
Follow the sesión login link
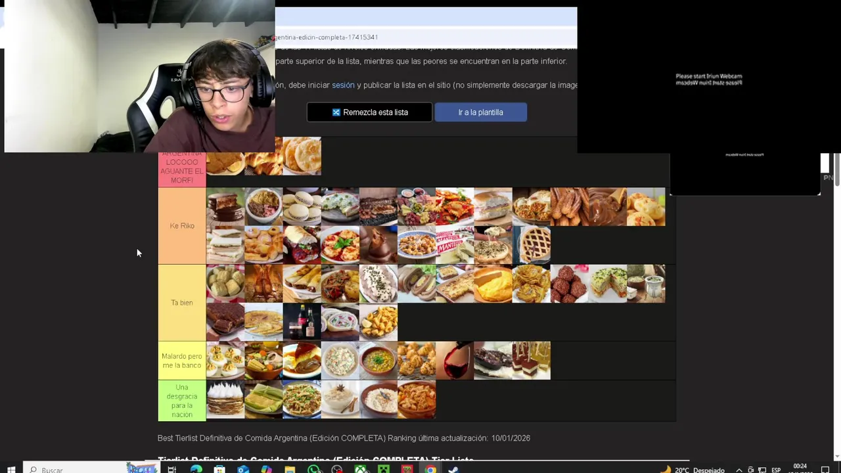coord(343,85)
